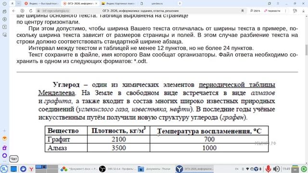Expand the tab groups dropdown arrow
308x173 pixels.
(x=18, y=3)
